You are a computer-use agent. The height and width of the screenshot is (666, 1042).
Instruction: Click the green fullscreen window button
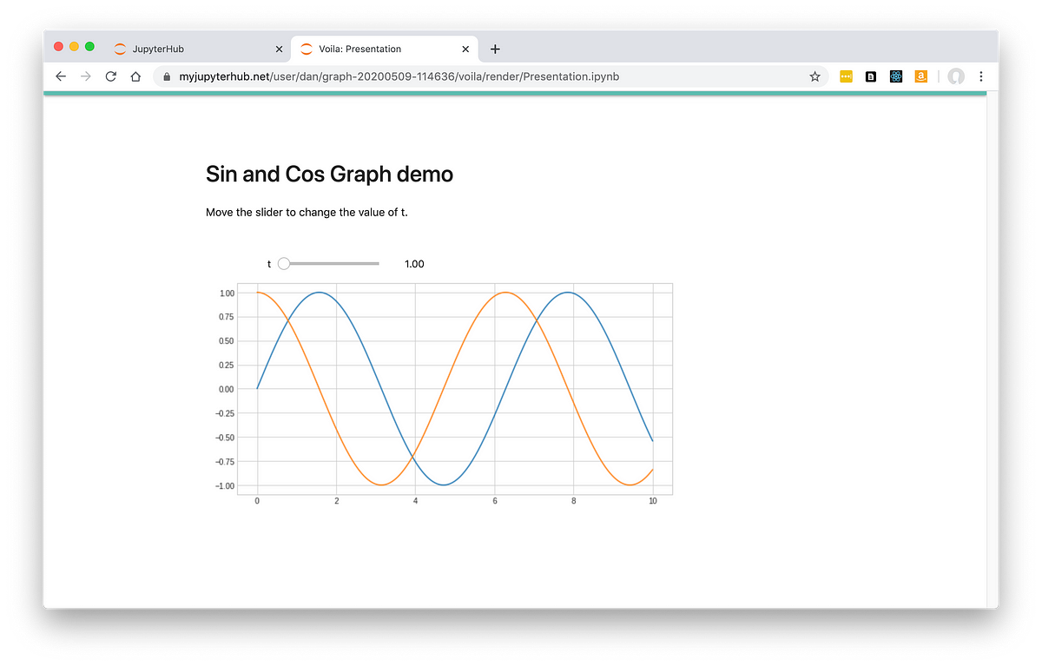point(89,46)
